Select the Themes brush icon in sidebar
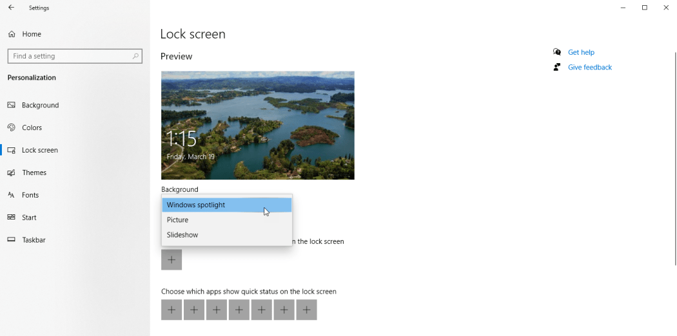The image size is (677, 336). (x=12, y=173)
